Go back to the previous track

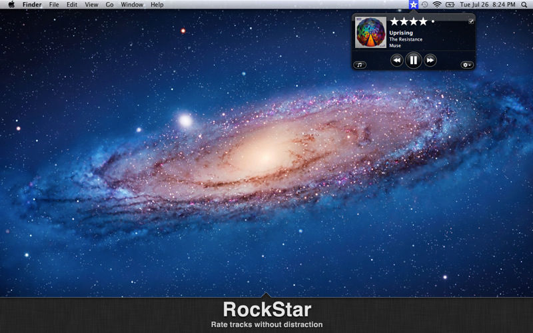[396, 61]
